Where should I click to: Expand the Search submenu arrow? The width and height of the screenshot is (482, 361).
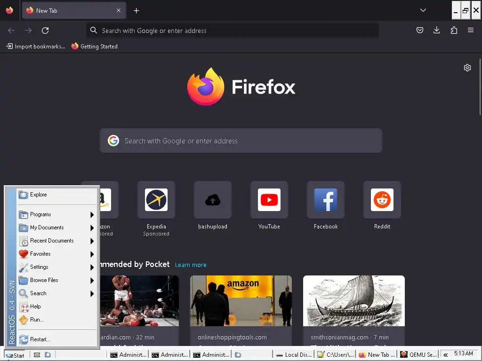tap(92, 294)
